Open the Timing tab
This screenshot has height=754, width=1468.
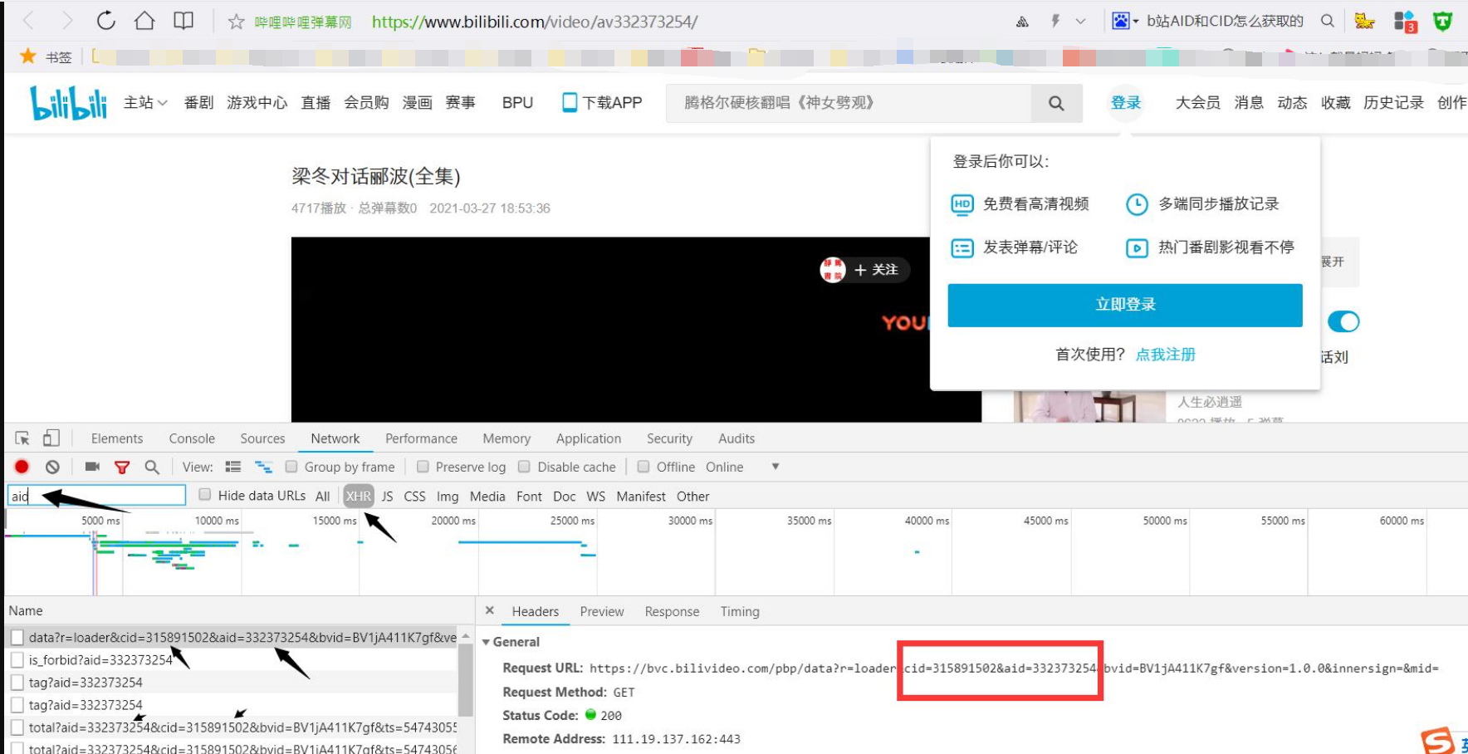pos(740,611)
